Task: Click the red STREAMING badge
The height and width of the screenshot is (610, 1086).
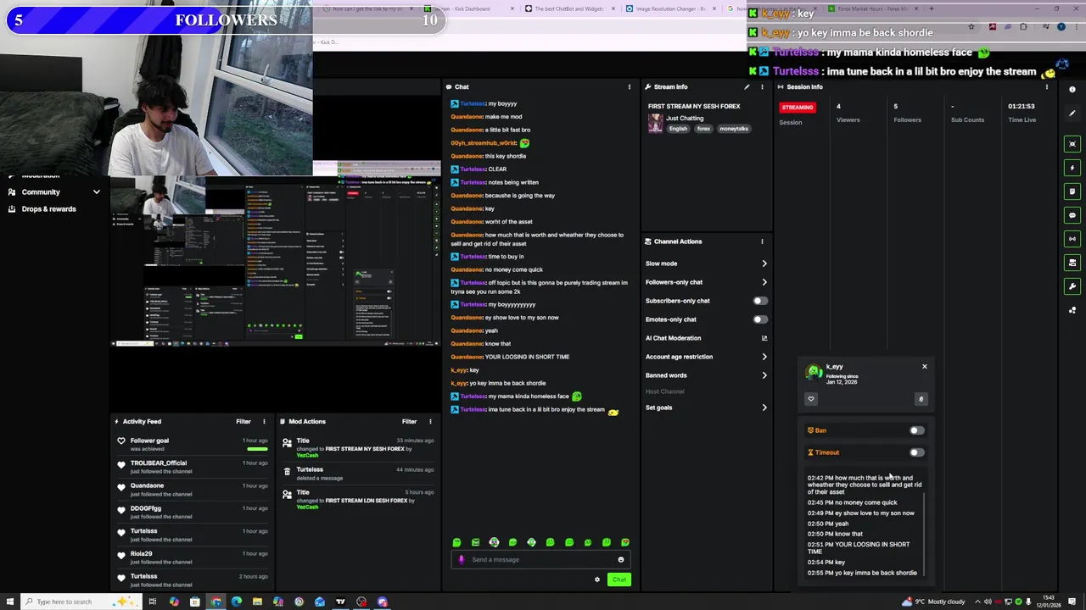Action: click(798, 108)
